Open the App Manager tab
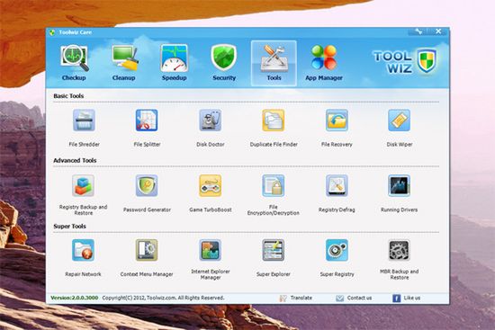The image size is (495, 330). pos(324,63)
